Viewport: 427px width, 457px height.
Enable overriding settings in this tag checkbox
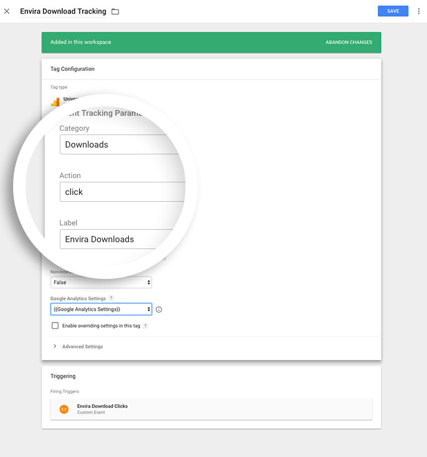(x=55, y=326)
